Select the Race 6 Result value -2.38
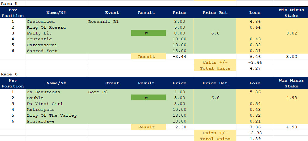Screen dimensions: 308x141 (179, 127)
